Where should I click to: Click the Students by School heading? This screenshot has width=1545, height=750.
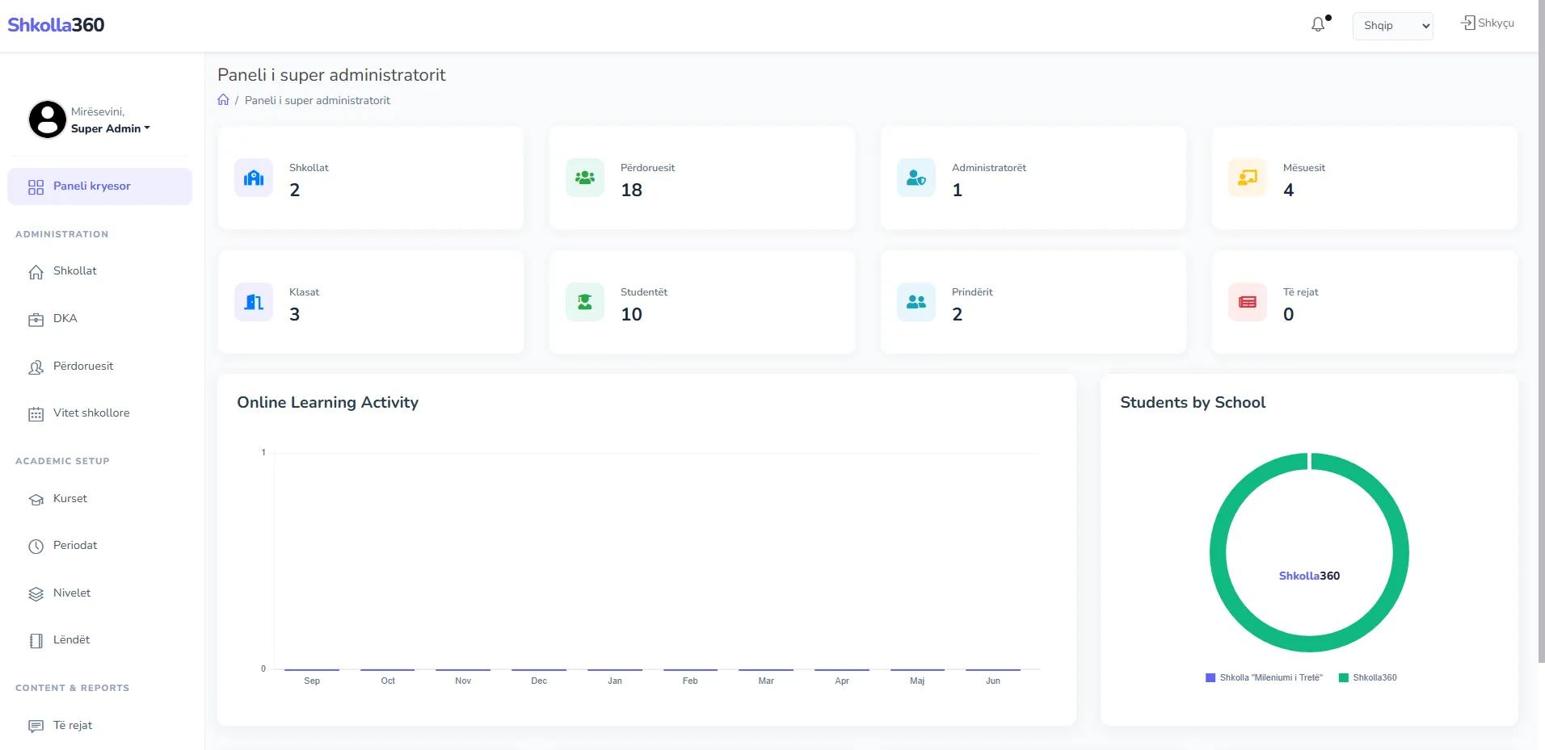(1193, 402)
